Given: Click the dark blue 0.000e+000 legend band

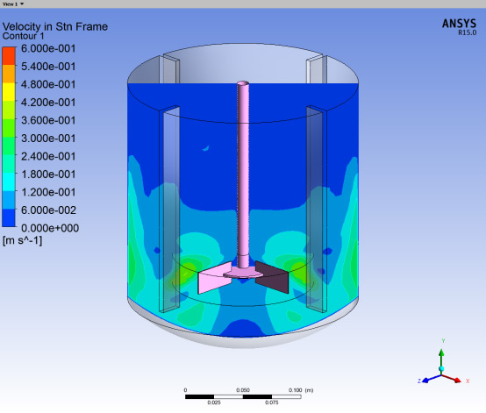Looking at the screenshot, I should pos(9,217).
